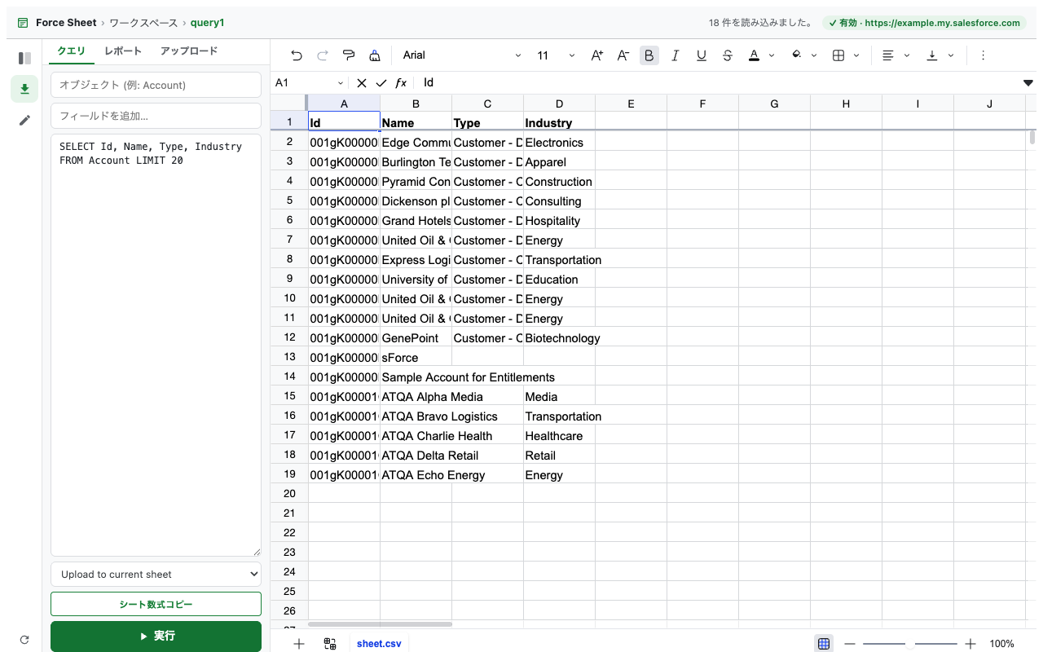Decrease font size with the A- icon
This screenshot has height=652, width=1043.
623,55
